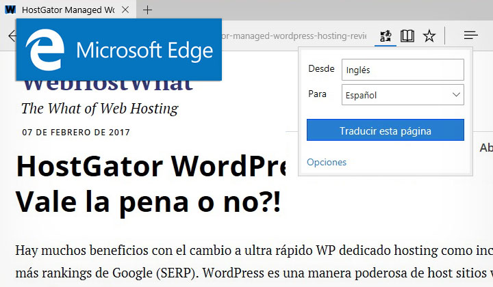The image size is (493, 287).
Task: Click the Translator extension icon in toolbar
Action: (x=385, y=36)
